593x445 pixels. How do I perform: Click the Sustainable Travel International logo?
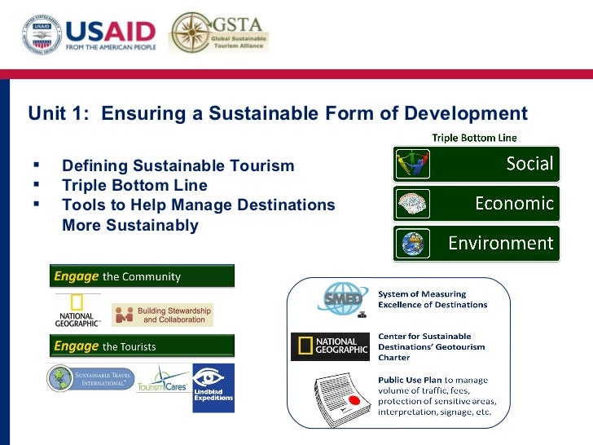coord(90,378)
